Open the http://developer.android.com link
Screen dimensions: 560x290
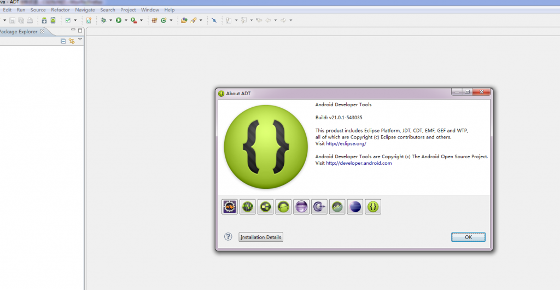click(359, 163)
